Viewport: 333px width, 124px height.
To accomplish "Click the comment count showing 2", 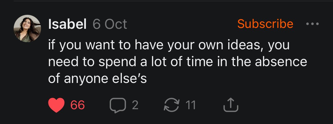I will click(135, 105).
